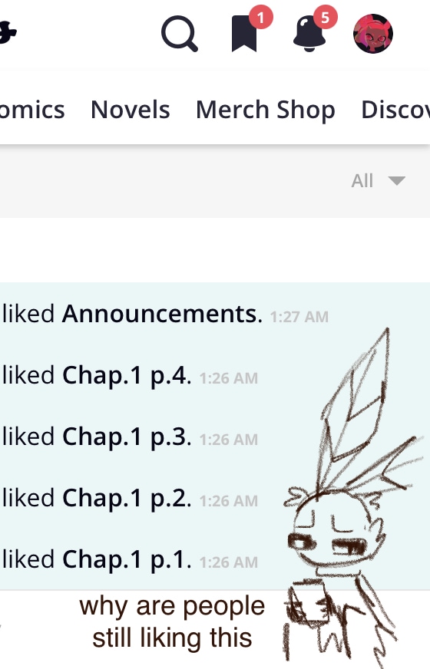Open the Comics navigation item
430x669 pixels.
click(32, 109)
